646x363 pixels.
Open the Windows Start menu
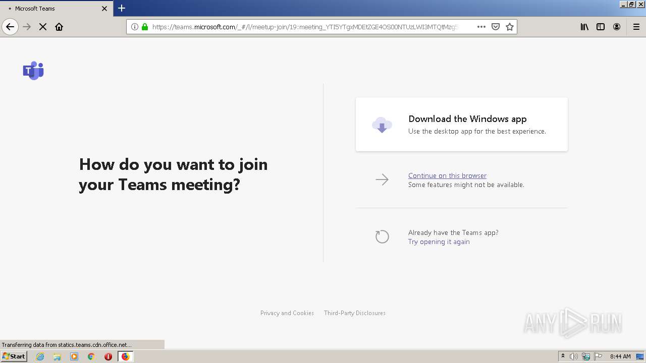click(x=14, y=356)
